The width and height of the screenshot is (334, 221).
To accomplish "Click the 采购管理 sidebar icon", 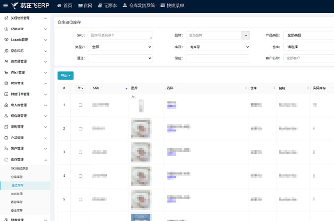I will click(6, 127).
